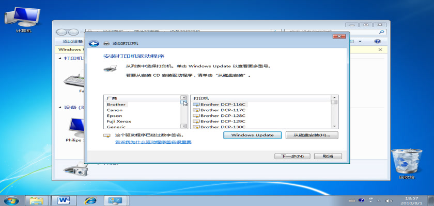Choose Brother DCP-128C printer model
The image size is (434, 206).
click(x=222, y=115)
